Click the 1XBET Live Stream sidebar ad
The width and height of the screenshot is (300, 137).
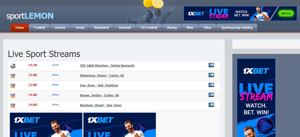coord(256,97)
